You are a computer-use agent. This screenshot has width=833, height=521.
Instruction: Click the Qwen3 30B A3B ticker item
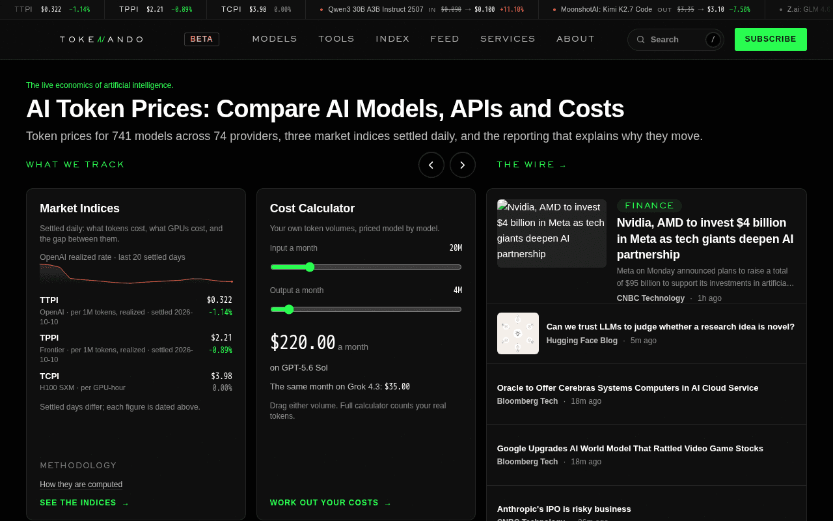coord(422,10)
